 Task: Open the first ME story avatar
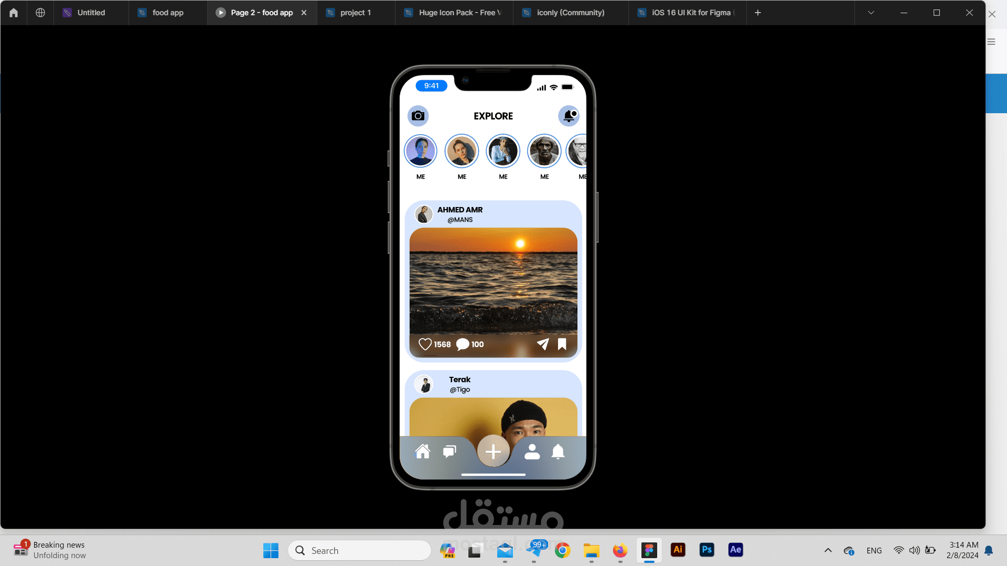pos(420,150)
